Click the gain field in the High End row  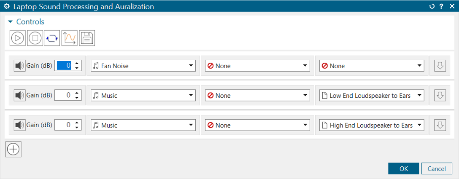(x=64, y=125)
